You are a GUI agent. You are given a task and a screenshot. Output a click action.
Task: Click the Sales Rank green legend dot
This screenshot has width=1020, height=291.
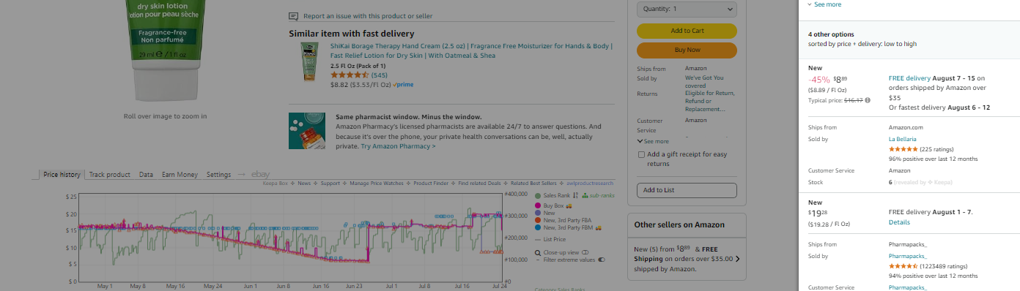[x=538, y=196]
